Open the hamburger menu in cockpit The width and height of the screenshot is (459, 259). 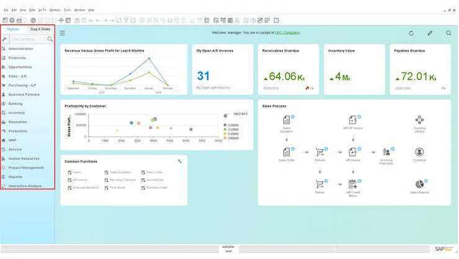[x=62, y=33]
